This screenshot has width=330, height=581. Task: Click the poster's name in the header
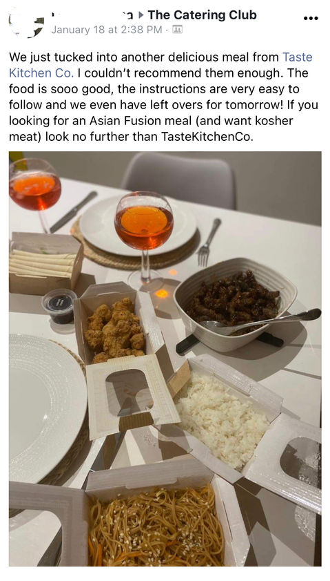pyautogui.click(x=92, y=15)
